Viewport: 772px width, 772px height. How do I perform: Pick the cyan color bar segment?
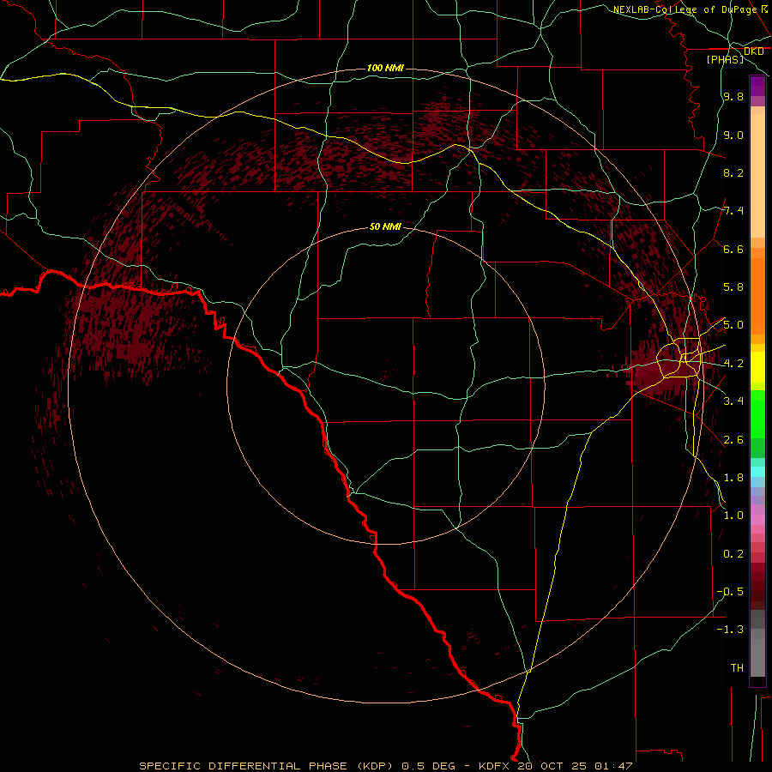[757, 472]
